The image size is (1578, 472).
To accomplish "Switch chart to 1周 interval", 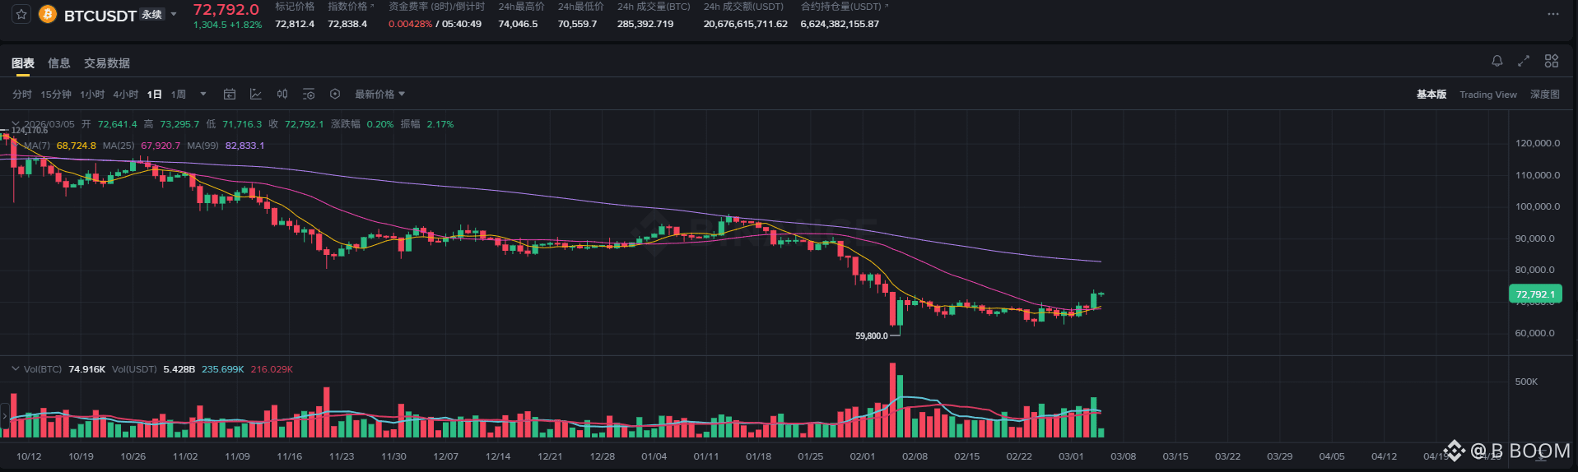I will pyautogui.click(x=179, y=95).
